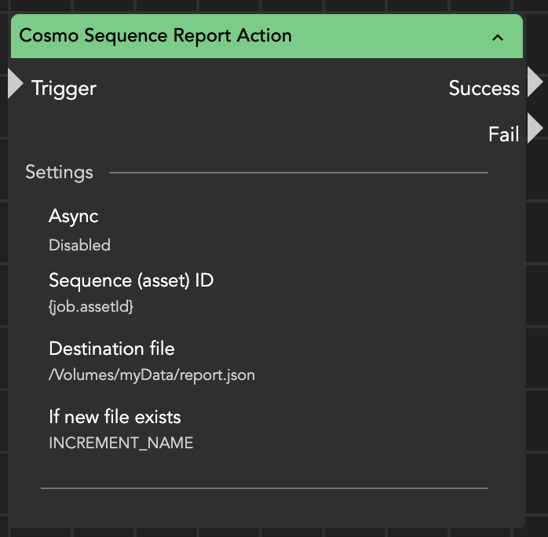Click the If new file exists label
548x537 pixels.
[115, 417]
